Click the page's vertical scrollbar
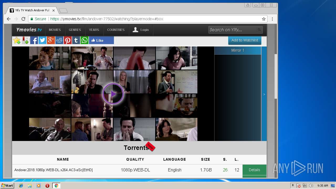This screenshot has width=336, height=189. click(x=276, y=76)
